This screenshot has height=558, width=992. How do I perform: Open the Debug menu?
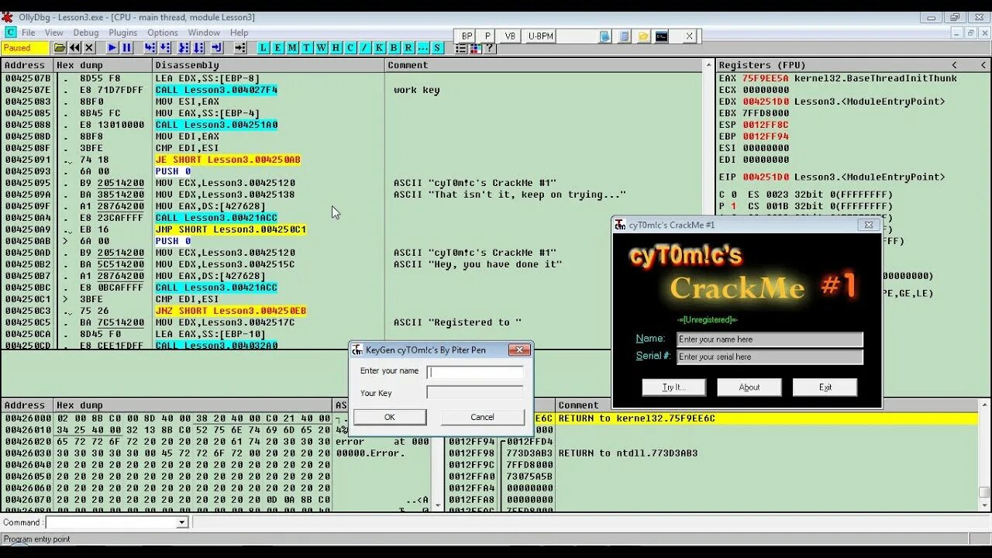tap(86, 33)
